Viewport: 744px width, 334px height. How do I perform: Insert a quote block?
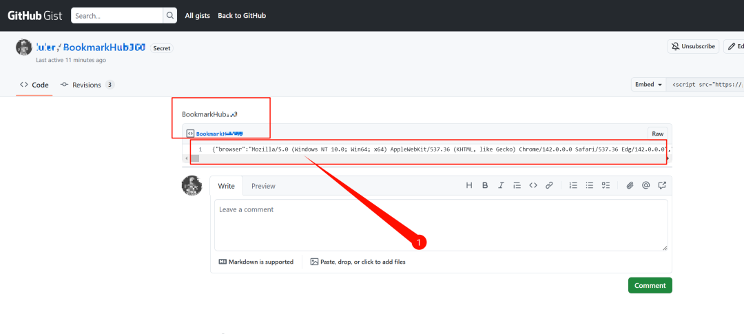517,185
